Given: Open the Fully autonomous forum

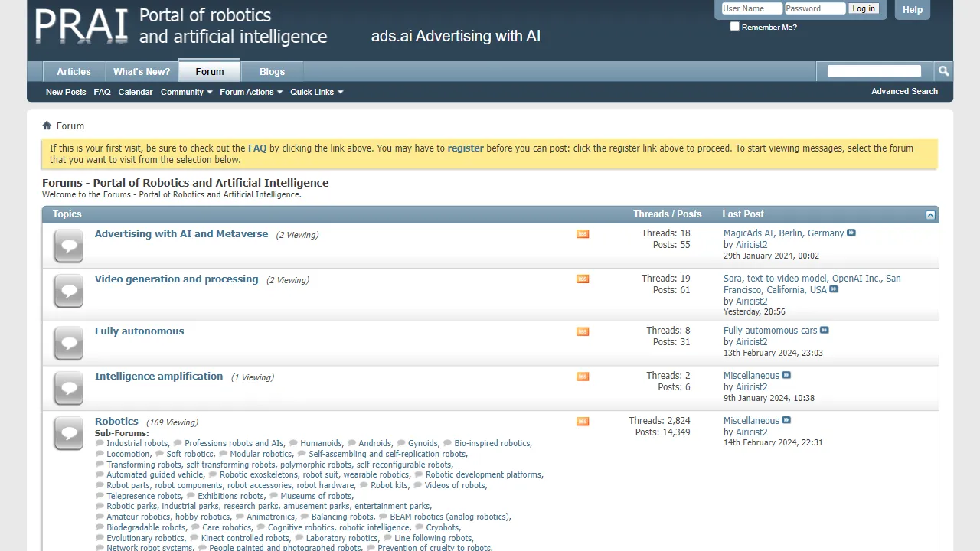Looking at the screenshot, I should (x=139, y=331).
